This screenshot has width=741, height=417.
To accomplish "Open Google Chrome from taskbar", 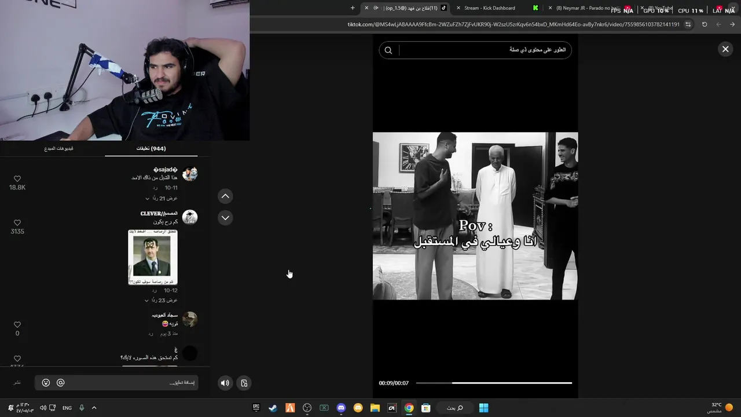I will click(x=409, y=408).
